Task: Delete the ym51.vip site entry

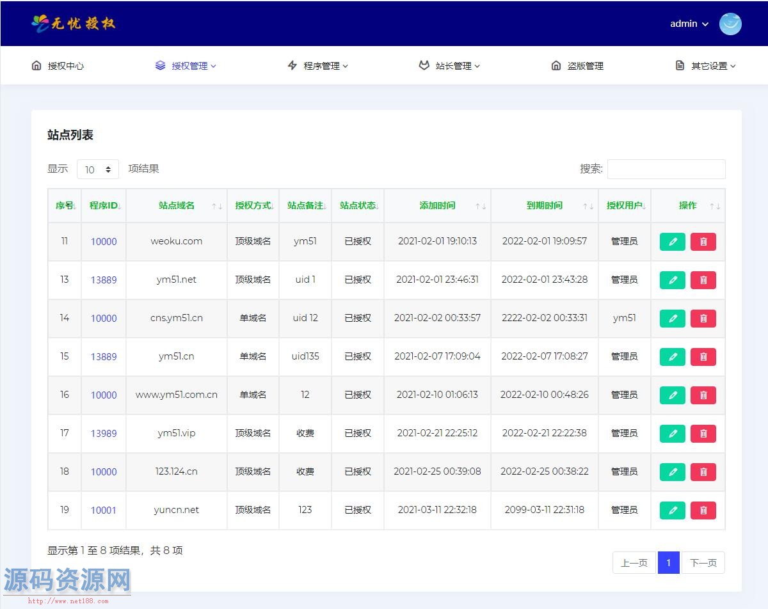Action: click(703, 434)
